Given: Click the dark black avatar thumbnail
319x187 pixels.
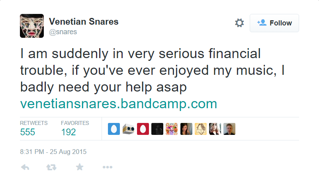Looking at the screenshot, I should pos(157,129).
